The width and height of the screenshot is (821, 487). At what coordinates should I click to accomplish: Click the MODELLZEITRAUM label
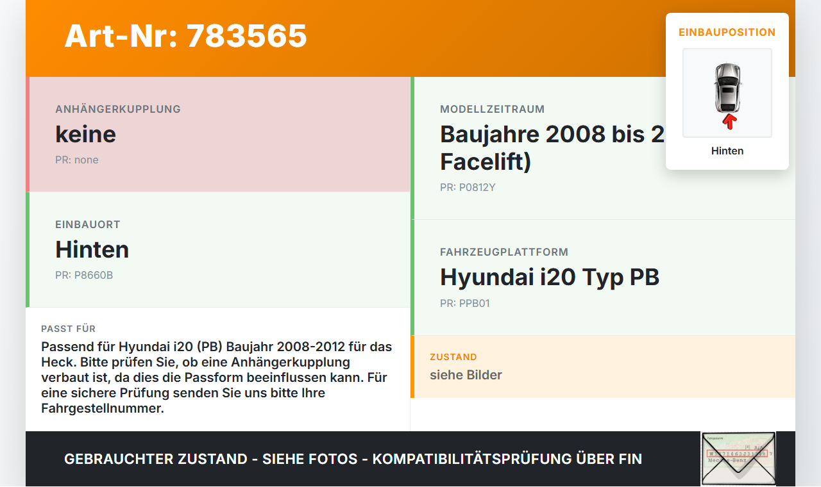(493, 109)
